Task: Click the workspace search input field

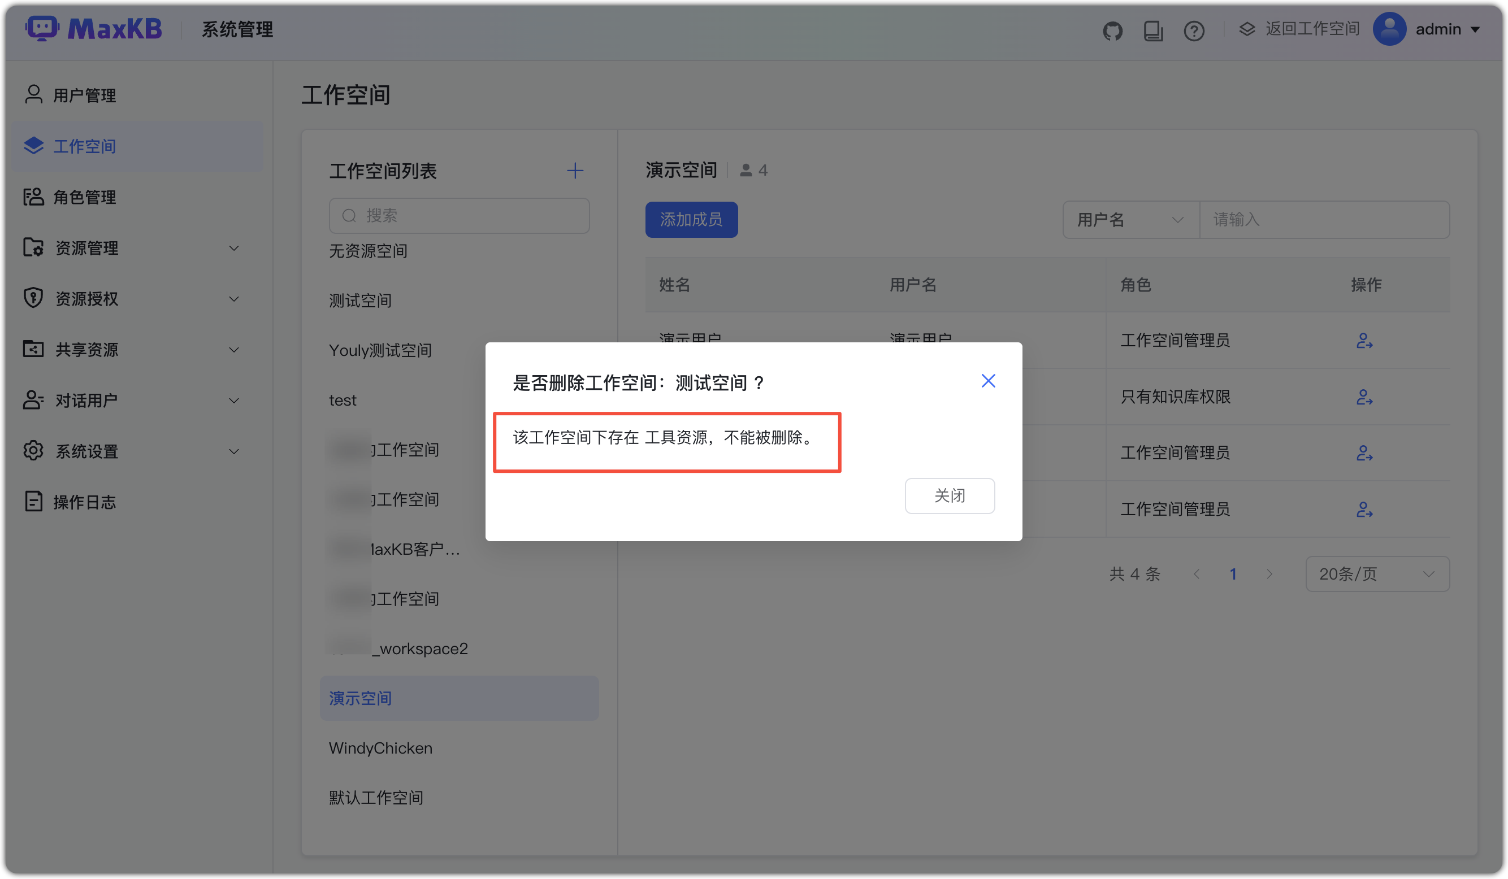Action: [x=459, y=215]
